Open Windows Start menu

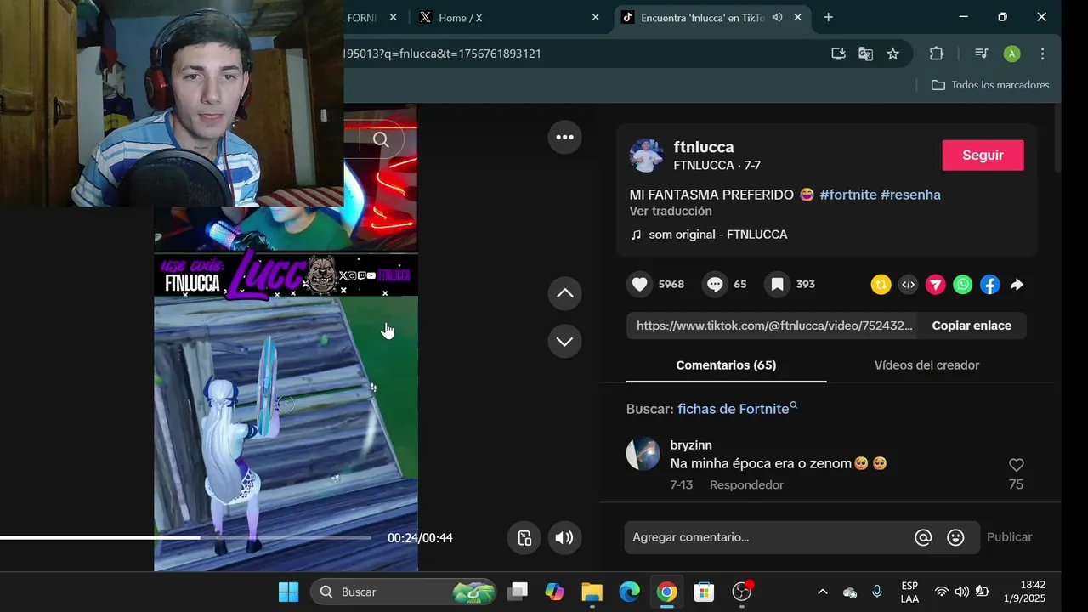point(288,592)
